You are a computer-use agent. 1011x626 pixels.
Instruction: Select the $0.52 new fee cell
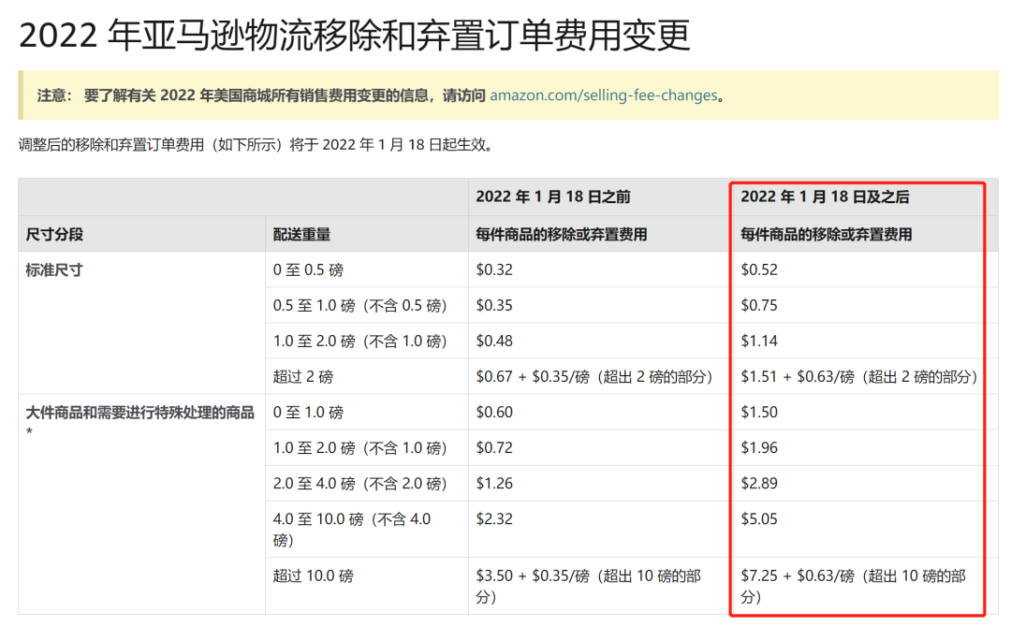click(x=759, y=269)
